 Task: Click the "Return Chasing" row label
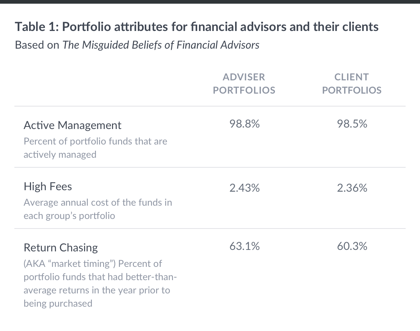pyautogui.click(x=61, y=248)
